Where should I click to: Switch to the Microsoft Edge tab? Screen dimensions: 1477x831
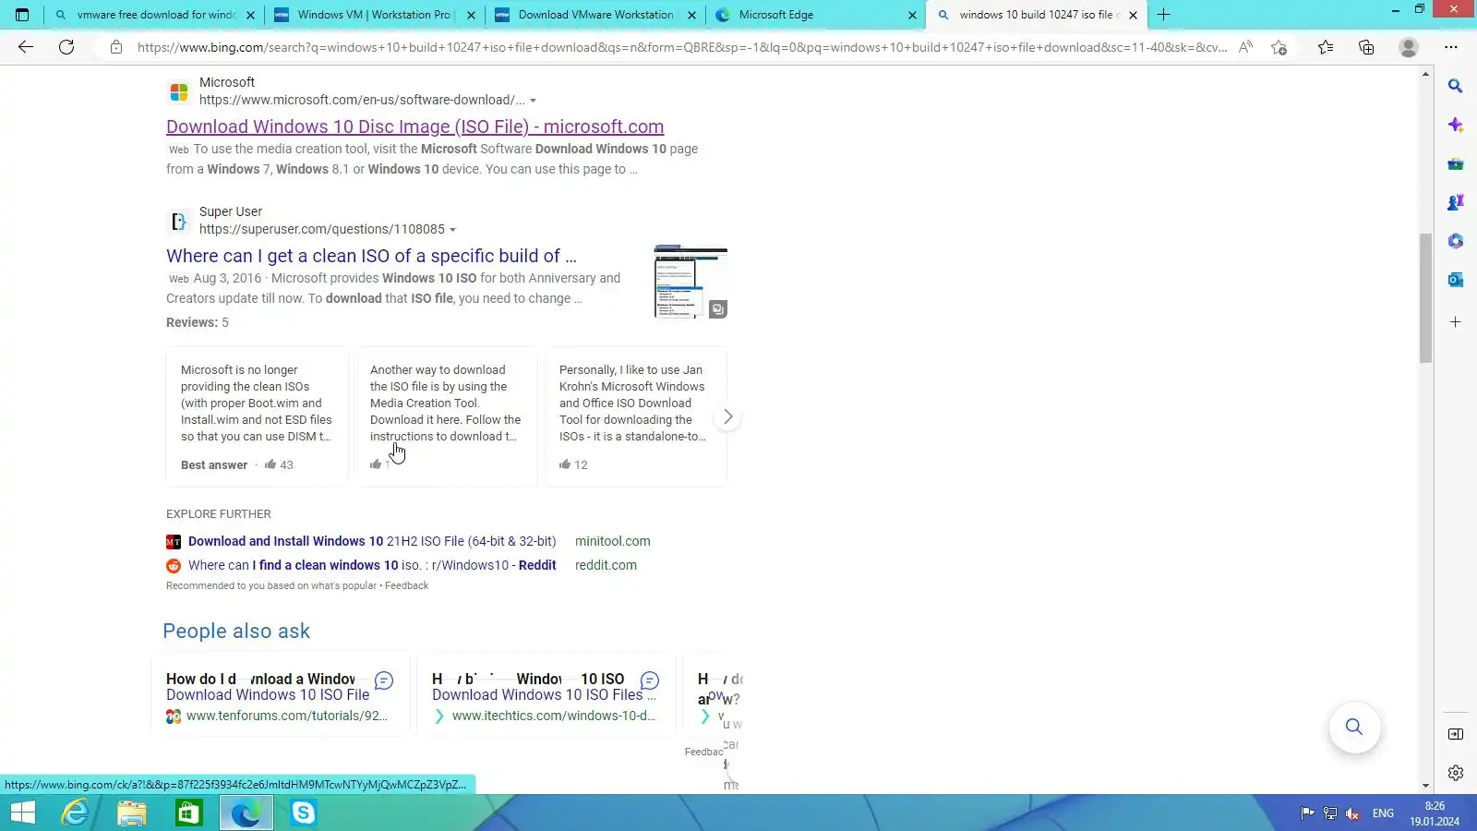pyautogui.click(x=815, y=15)
